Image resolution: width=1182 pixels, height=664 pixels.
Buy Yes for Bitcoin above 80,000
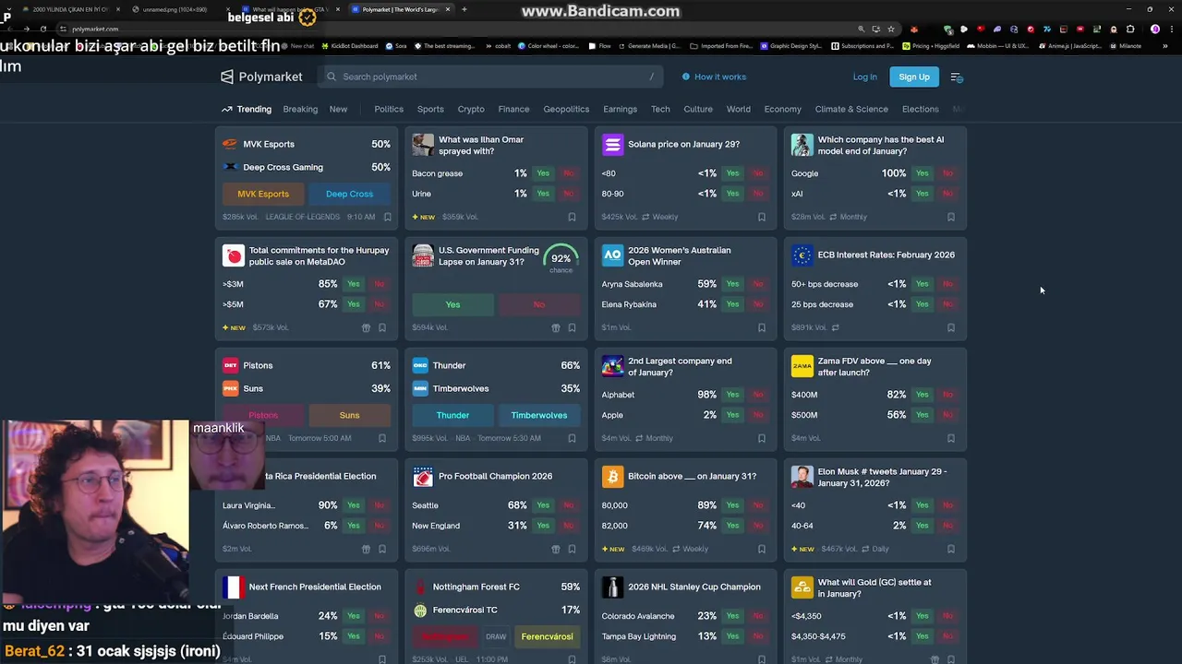click(732, 505)
